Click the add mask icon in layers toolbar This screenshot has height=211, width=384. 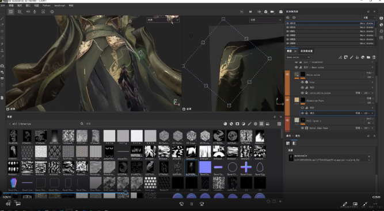point(346,57)
